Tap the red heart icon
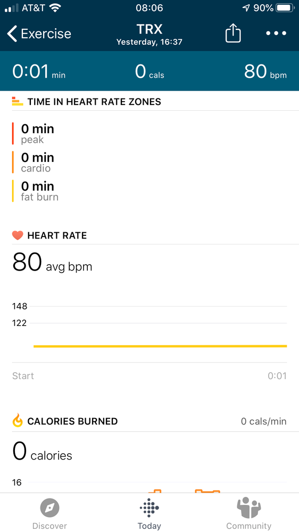The height and width of the screenshot is (532, 299). click(17, 235)
